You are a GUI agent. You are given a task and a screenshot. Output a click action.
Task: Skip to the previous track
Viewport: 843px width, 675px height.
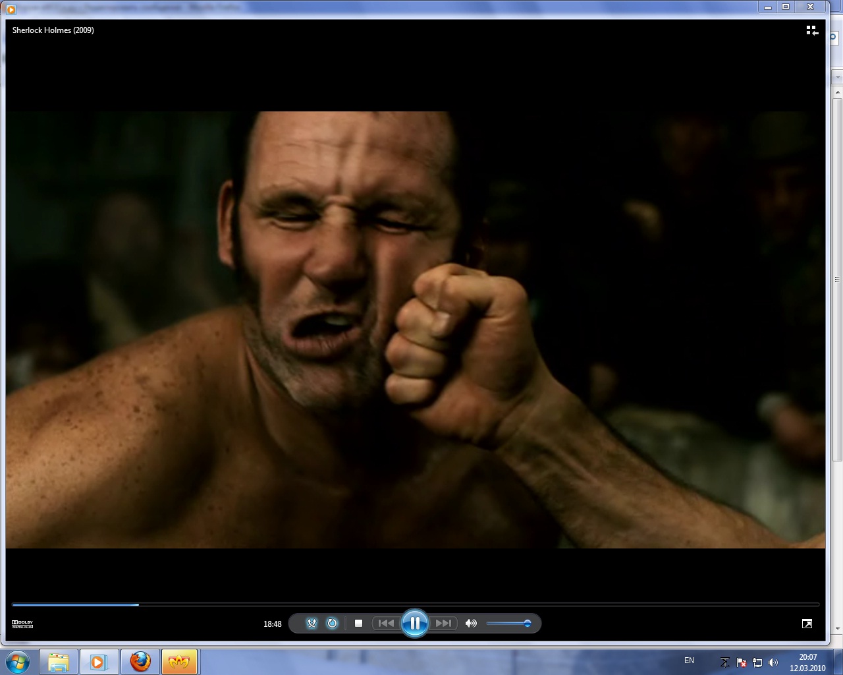pos(387,623)
